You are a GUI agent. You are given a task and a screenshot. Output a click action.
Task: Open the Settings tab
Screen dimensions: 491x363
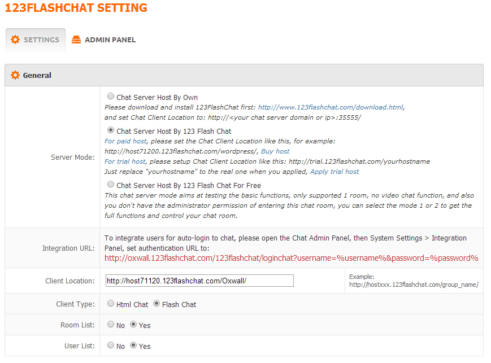pyautogui.click(x=41, y=40)
